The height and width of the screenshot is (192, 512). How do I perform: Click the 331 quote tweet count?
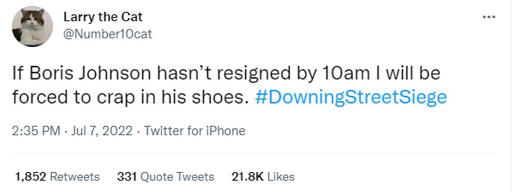[127, 177]
